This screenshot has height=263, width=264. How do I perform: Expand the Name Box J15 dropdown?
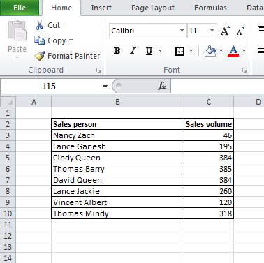pyautogui.click(x=105, y=87)
